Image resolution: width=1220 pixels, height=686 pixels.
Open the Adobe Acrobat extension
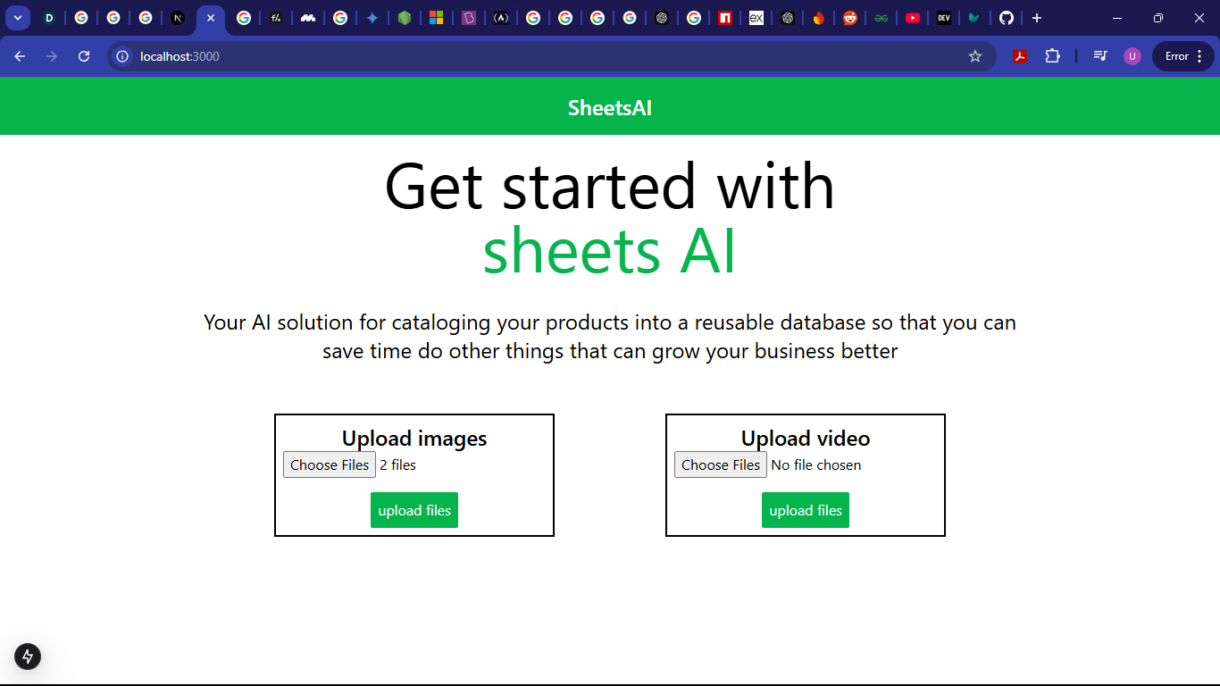click(1020, 56)
